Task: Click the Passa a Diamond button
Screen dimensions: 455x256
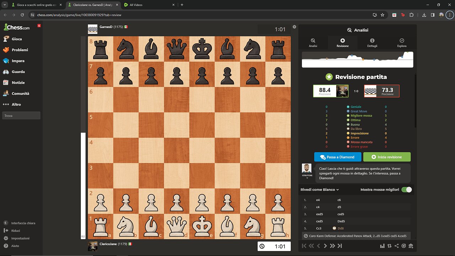Action: 338,157
